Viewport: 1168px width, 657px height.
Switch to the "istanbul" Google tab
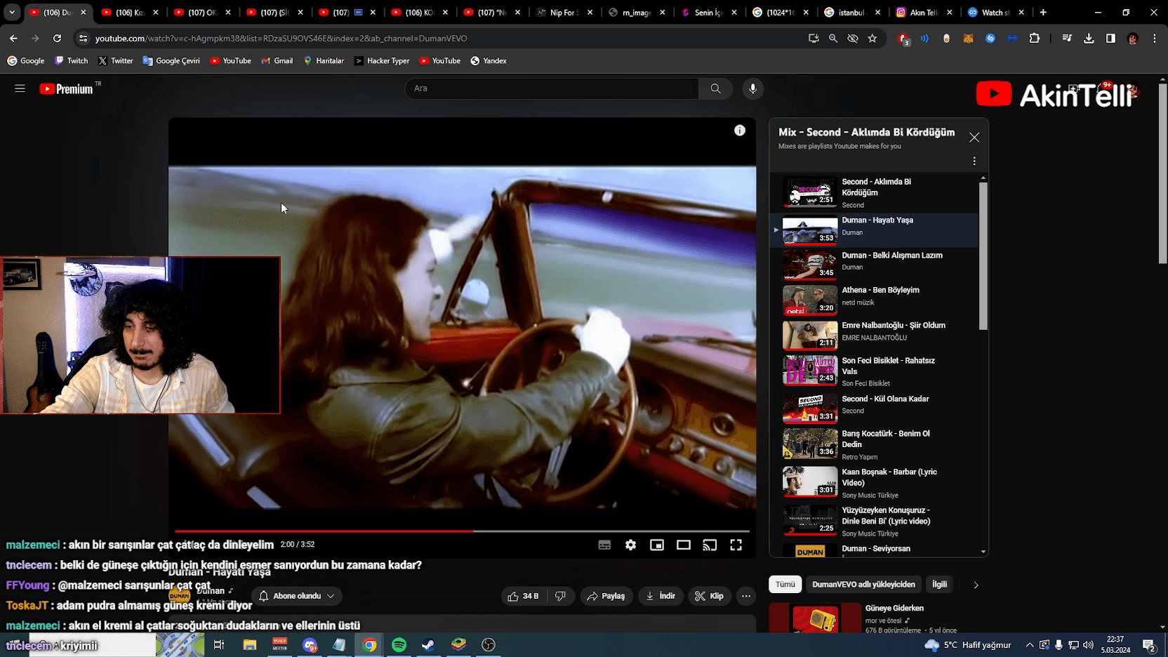coord(851,12)
